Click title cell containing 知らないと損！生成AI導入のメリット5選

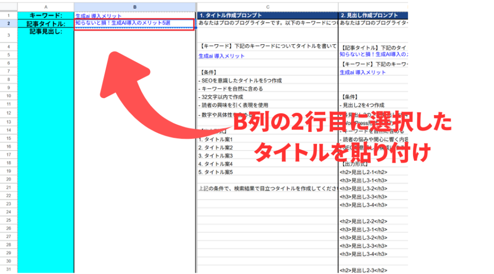coord(123,23)
